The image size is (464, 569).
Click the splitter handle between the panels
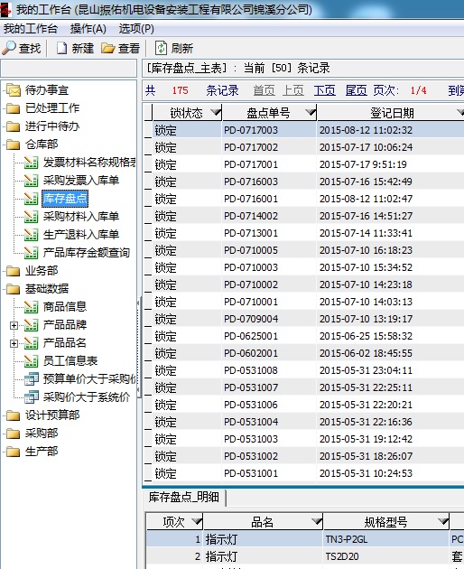pyautogui.click(x=139, y=348)
